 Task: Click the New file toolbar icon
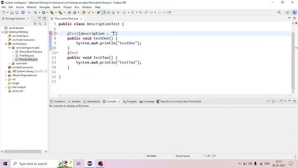[4, 13]
